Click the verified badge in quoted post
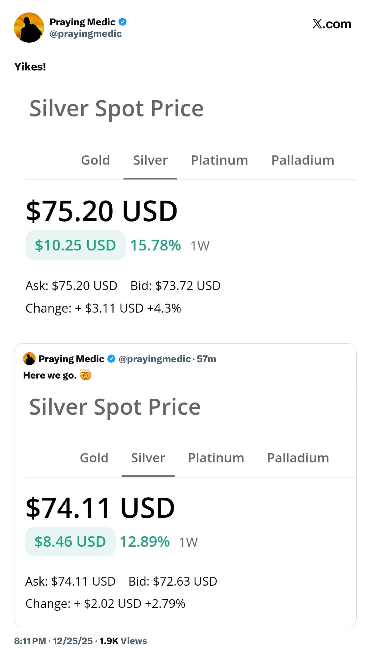This screenshot has height=652, width=371. tap(111, 359)
